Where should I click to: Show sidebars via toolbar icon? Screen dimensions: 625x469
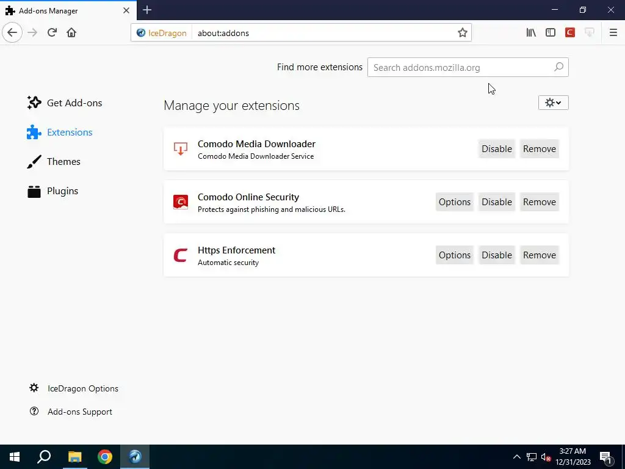pyautogui.click(x=551, y=33)
